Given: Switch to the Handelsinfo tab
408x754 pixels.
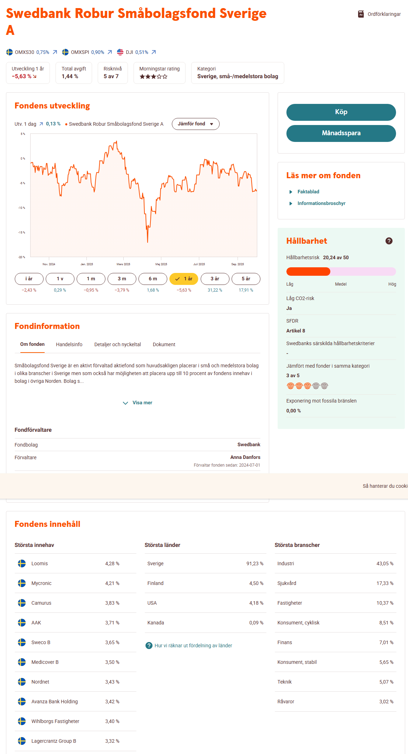Looking at the screenshot, I should [69, 344].
